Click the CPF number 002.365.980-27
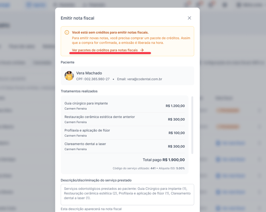The height and width of the screenshot is (212, 266). tap(97, 79)
